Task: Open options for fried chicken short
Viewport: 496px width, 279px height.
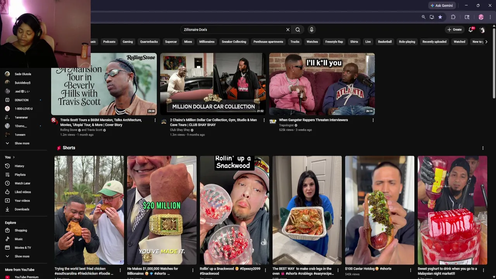Action: pos(120,270)
